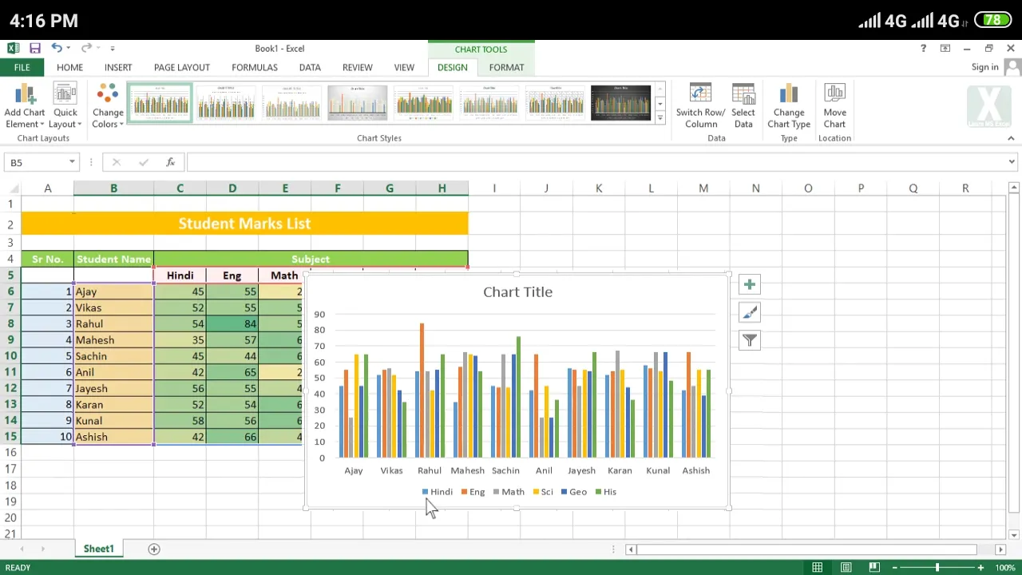Select the Sheet1 tab
The height and width of the screenshot is (575, 1022).
point(99,549)
